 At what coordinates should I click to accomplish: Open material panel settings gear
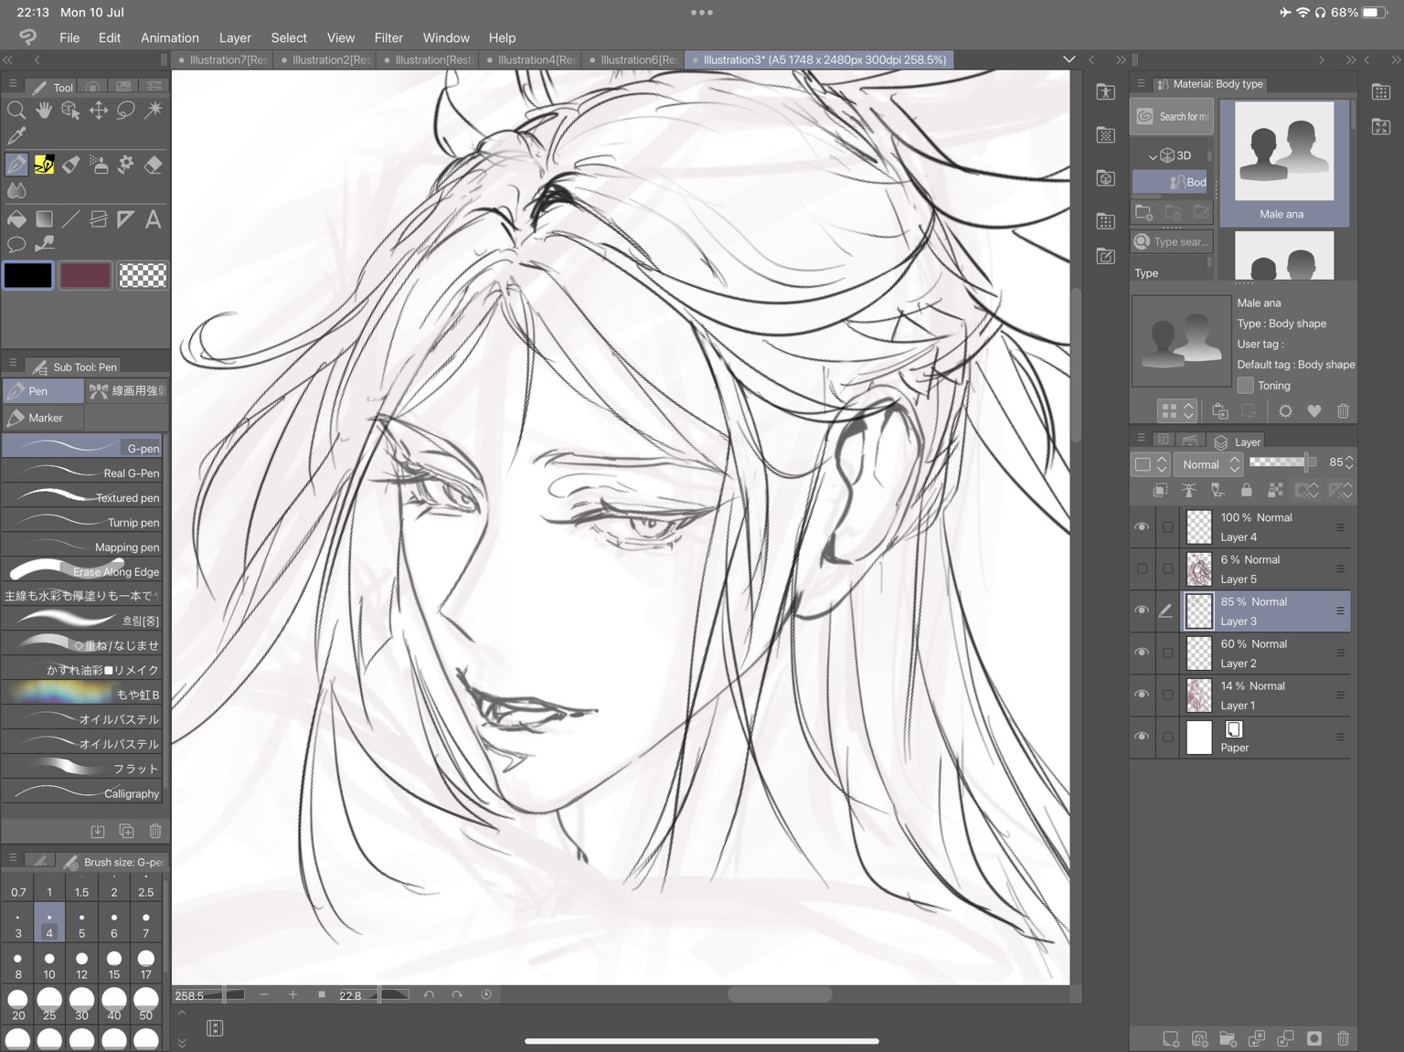[1285, 411]
